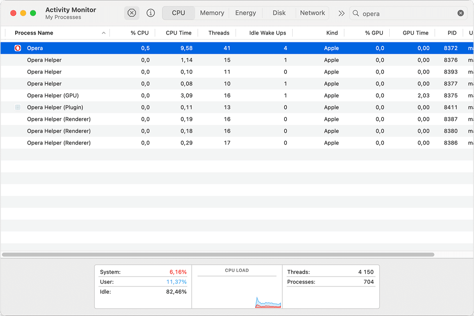The width and height of the screenshot is (474, 316).
Task: Click the User 11,37% value
Action: tap(176, 282)
